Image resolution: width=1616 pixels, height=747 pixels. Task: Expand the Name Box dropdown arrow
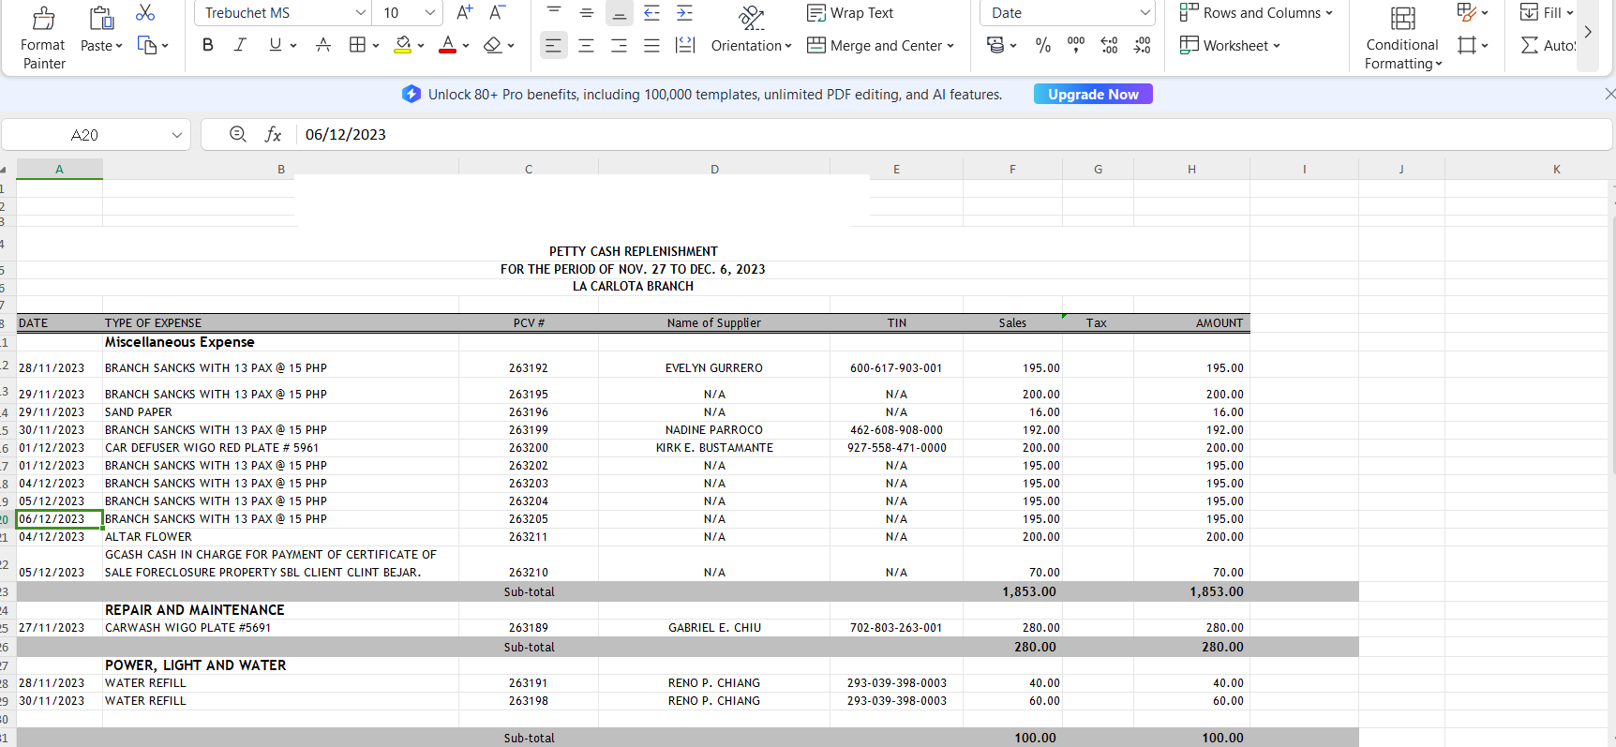pyautogui.click(x=176, y=135)
